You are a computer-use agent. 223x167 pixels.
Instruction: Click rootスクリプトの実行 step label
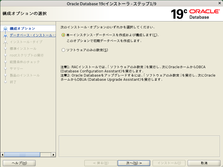27,55
